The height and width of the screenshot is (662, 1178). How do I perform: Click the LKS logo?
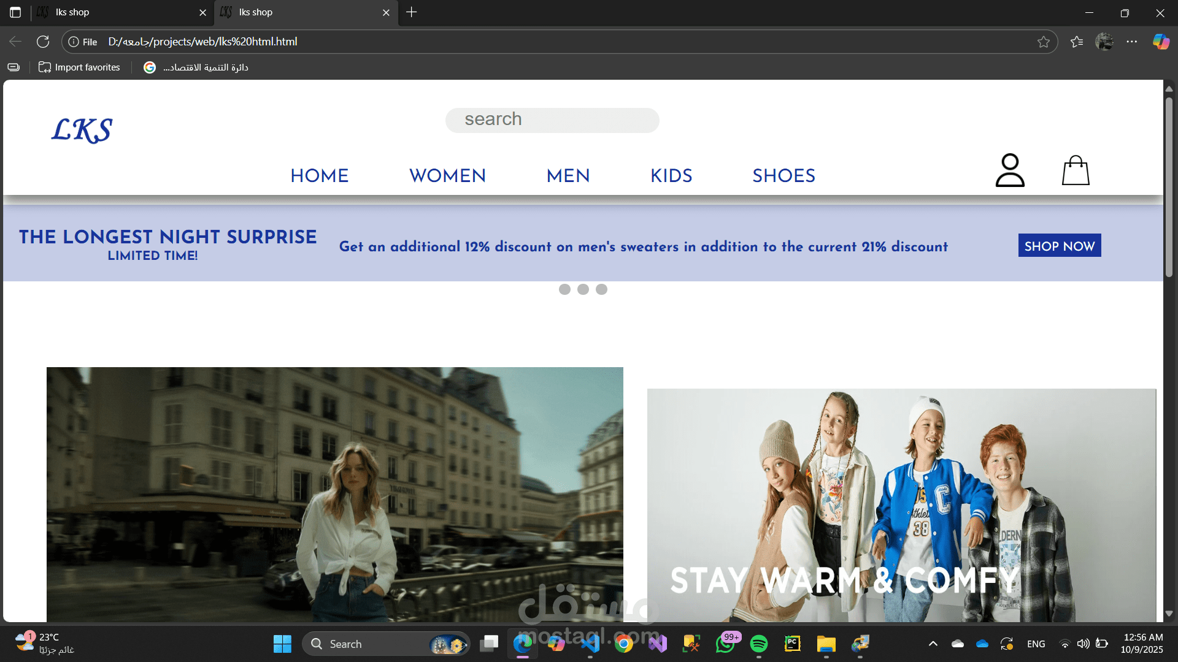[82, 130]
